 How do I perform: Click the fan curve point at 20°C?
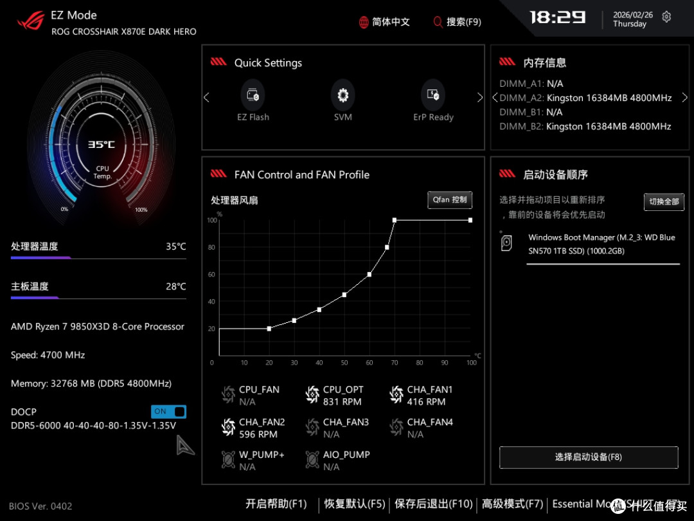coord(269,329)
